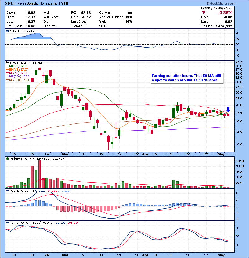
Task: Click the RSI area-chart icon
Action: (x=7, y=30)
